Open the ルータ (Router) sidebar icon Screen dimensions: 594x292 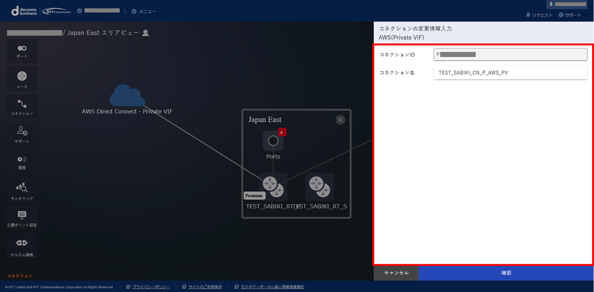22,79
